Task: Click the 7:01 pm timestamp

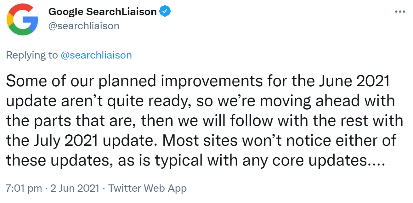Action: (24, 188)
